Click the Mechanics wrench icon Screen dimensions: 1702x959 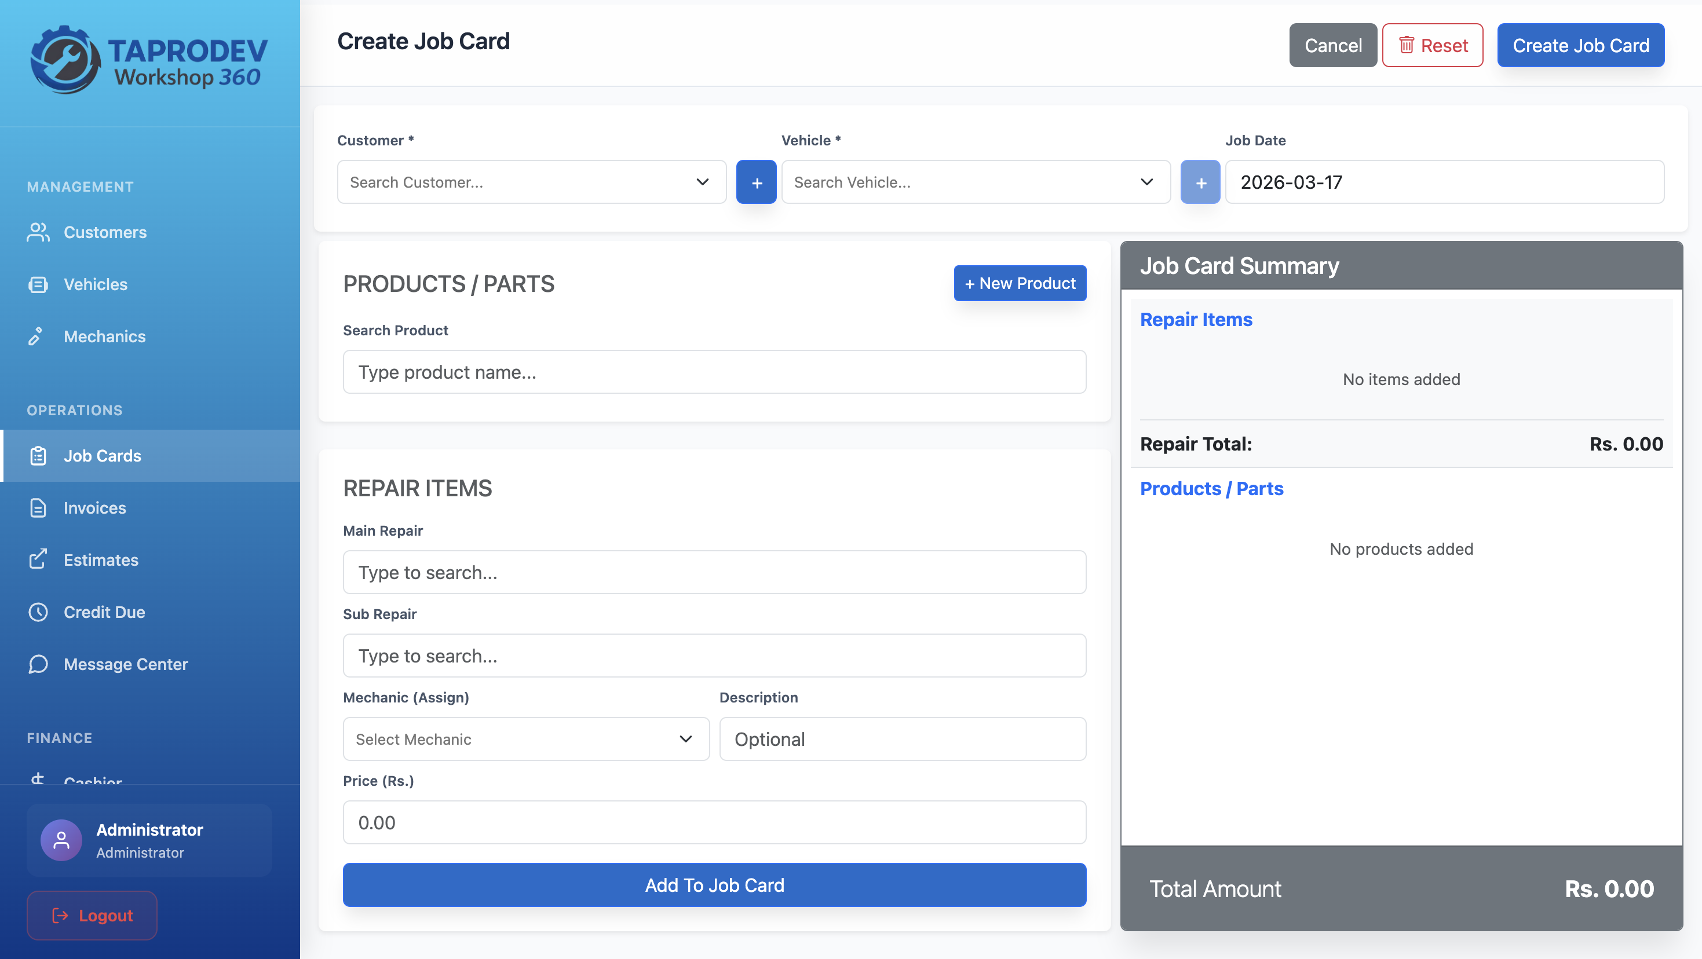(36, 336)
